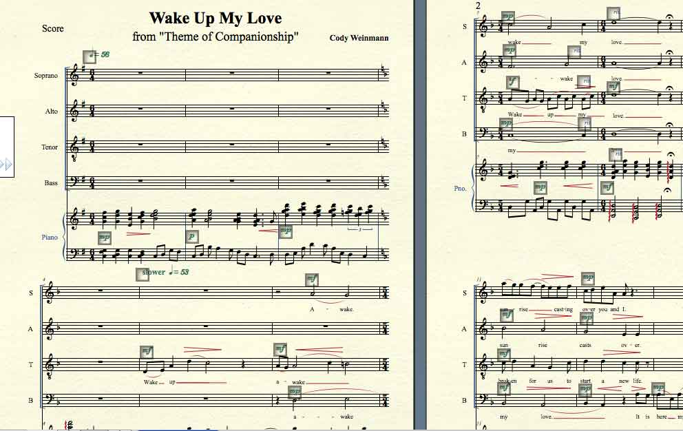The height and width of the screenshot is (431, 683).
Task: Click page number '2' at top of second page
Action: click(x=478, y=6)
